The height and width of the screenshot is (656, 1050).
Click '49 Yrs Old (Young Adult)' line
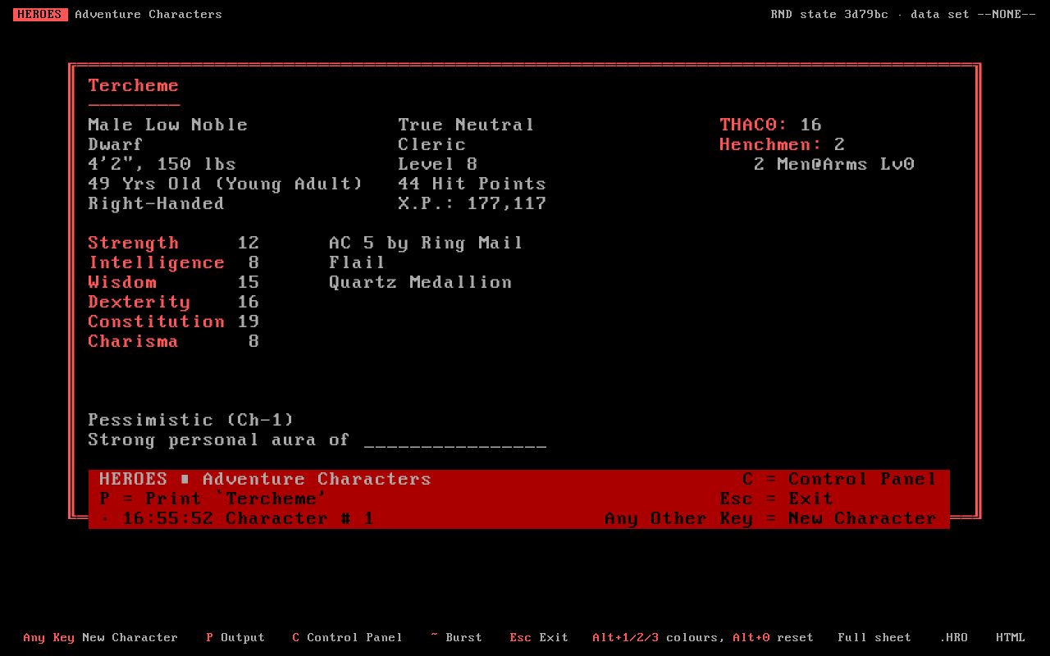[x=226, y=184]
